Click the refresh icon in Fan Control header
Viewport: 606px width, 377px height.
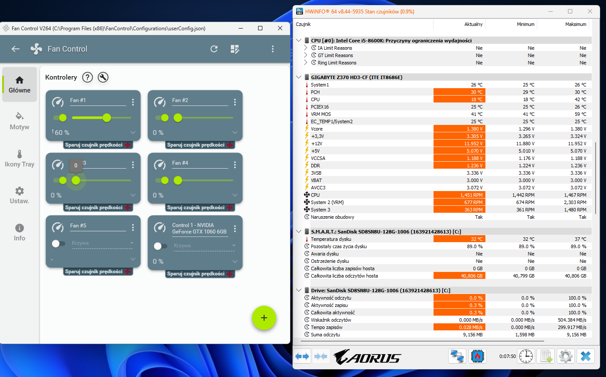click(x=214, y=49)
